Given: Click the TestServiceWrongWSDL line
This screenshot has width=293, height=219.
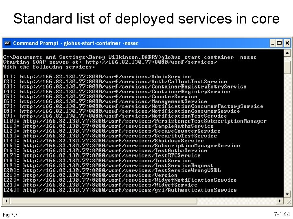Looking at the screenshot, I should point(112,170).
